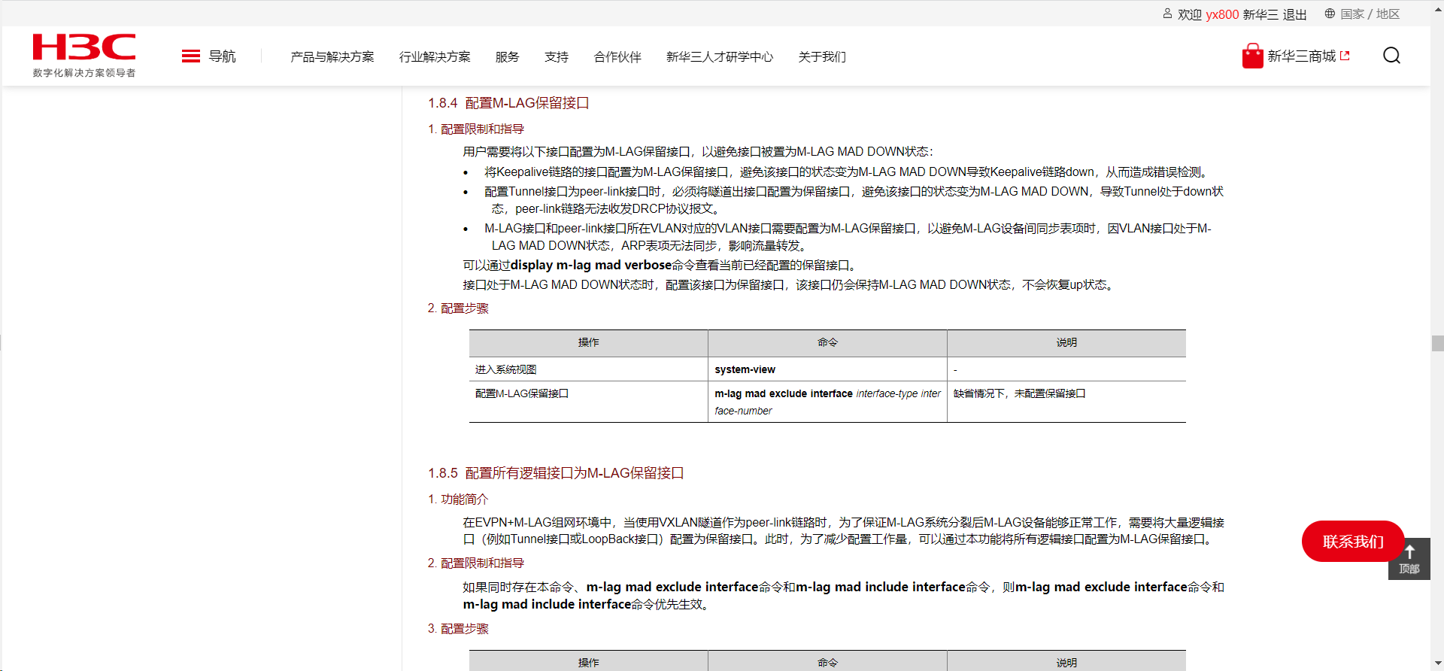Click the red 联系我们 button

[1353, 542]
